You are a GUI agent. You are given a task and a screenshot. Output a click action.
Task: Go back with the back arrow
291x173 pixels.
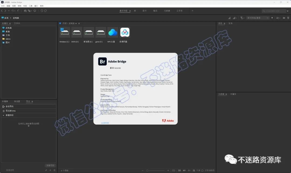coord(2,11)
